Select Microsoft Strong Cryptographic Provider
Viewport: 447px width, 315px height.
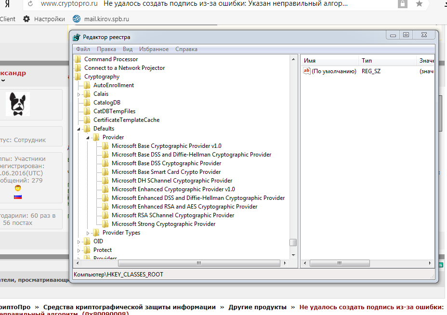(x=164, y=224)
